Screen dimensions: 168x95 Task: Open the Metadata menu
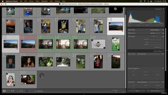coord(44,1)
